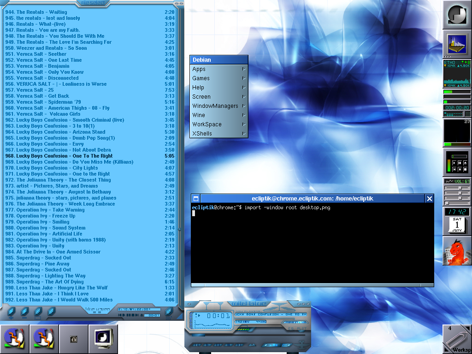This screenshot has width=472, height=354.
Task: Click the select all icon in playlist
Action: (38, 312)
